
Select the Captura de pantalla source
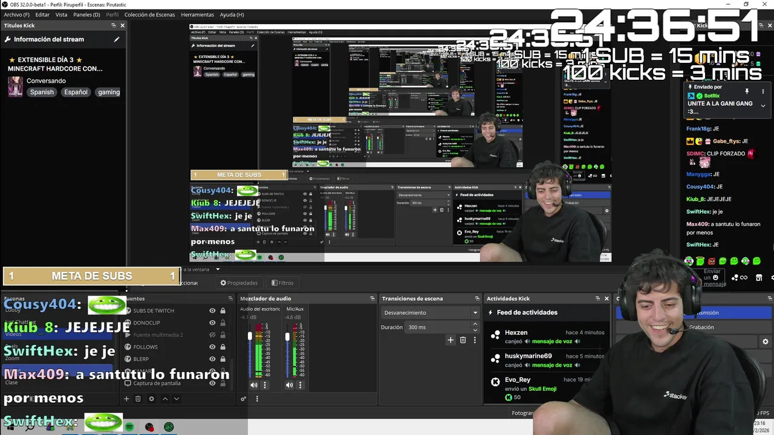tap(175, 383)
